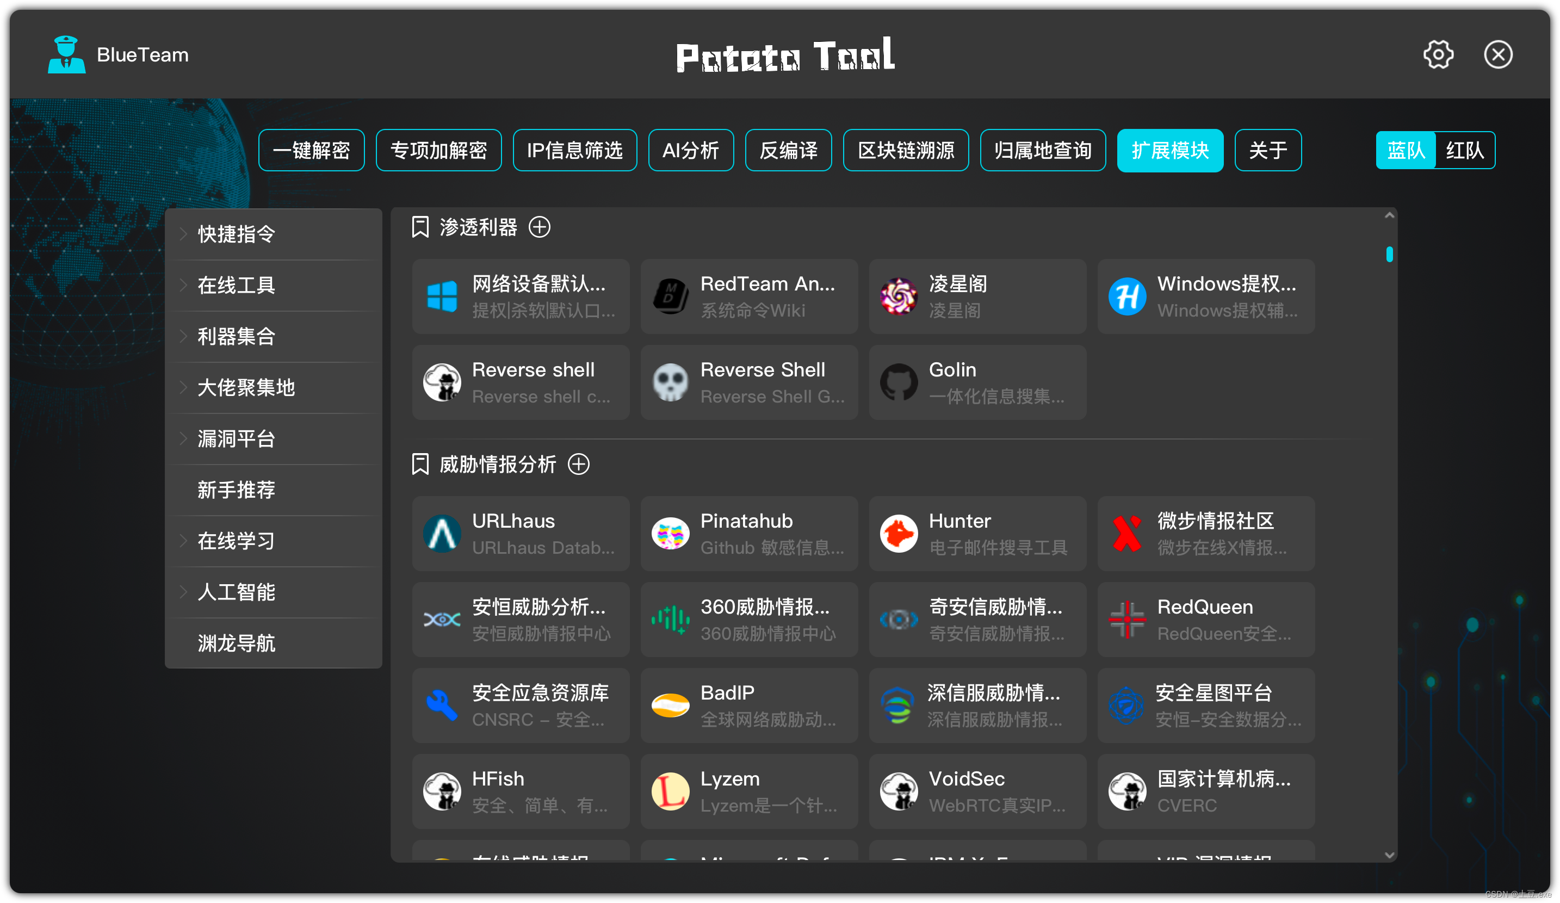Viewport: 1560px width, 903px height.
Task: Click the Golin GitHub icon
Action: tap(898, 382)
